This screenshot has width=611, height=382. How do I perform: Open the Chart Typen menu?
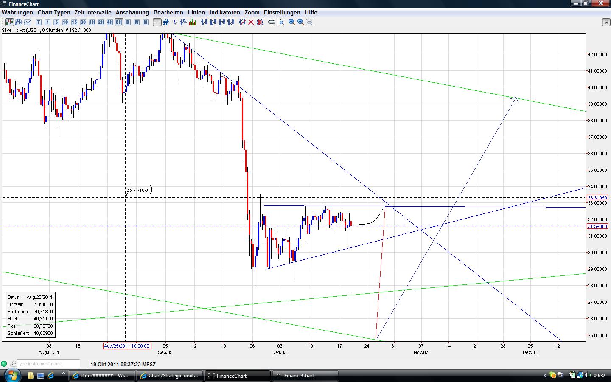click(x=54, y=13)
